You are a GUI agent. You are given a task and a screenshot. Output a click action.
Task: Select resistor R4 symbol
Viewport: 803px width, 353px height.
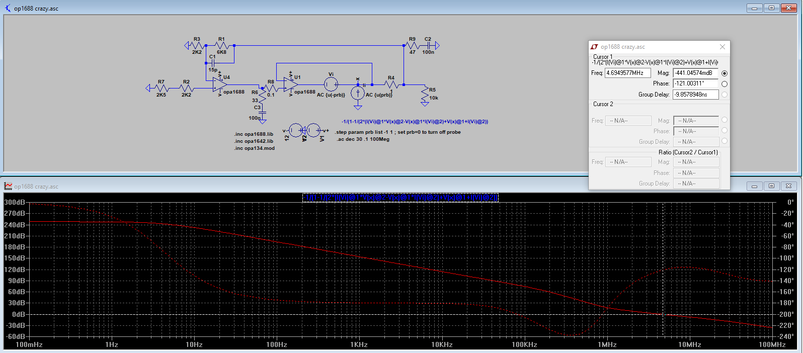[x=391, y=84]
